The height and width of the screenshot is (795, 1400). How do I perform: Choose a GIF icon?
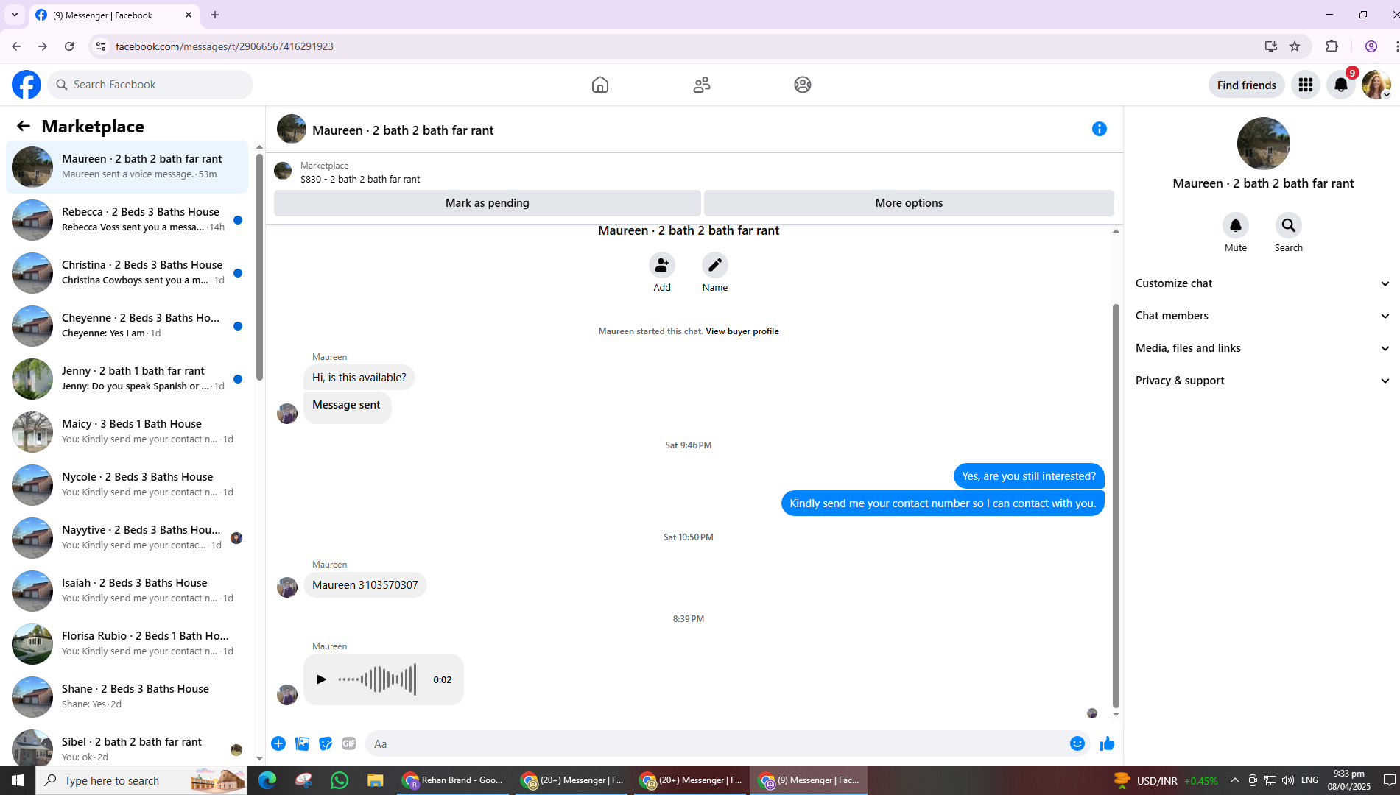[349, 743]
